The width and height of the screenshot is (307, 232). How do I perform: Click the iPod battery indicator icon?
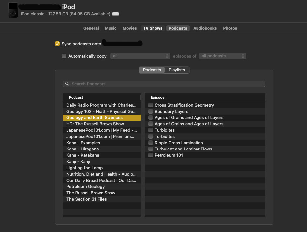(x=116, y=14)
